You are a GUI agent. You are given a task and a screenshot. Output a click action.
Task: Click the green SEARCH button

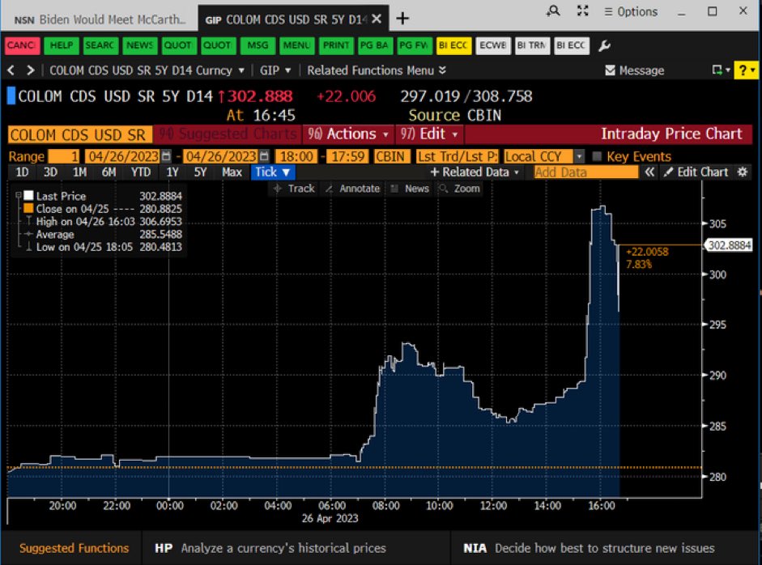click(100, 45)
